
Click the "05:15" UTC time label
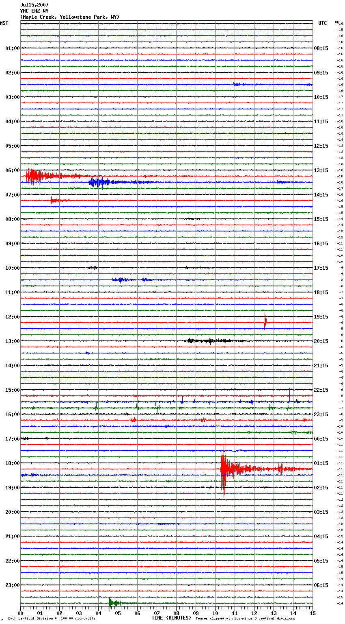[x=321, y=561]
